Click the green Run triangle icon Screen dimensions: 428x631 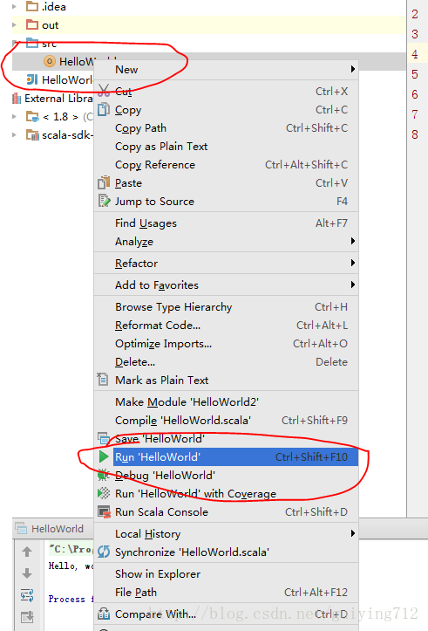pyautogui.click(x=104, y=456)
